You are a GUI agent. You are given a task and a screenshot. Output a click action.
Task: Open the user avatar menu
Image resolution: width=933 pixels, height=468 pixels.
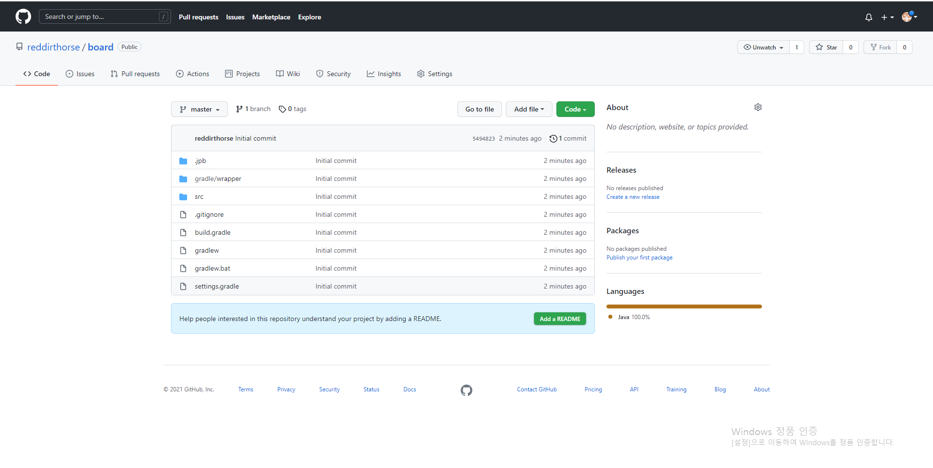909,17
